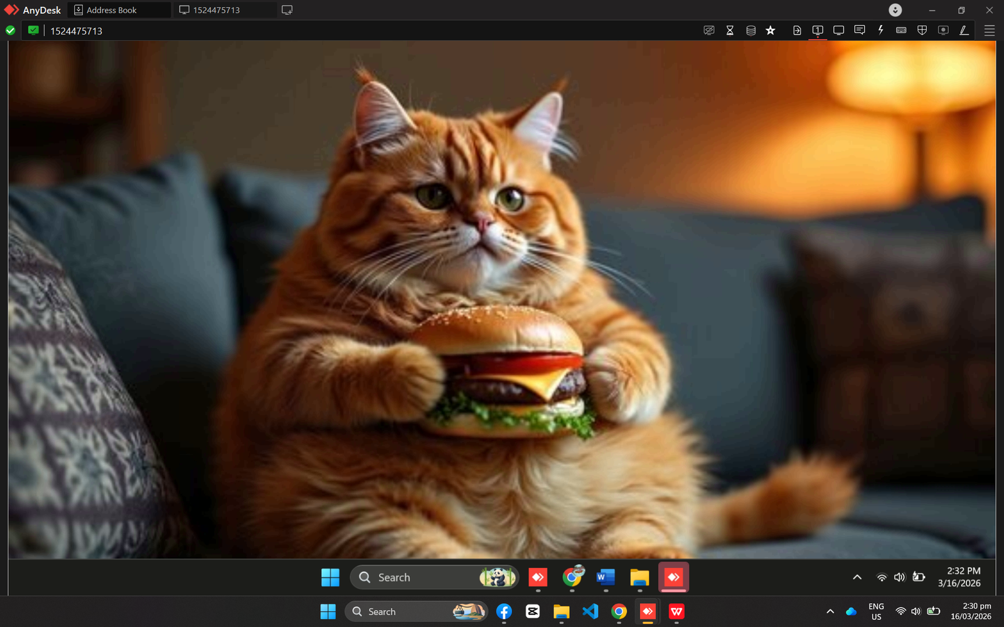This screenshot has width=1004, height=627.
Task: Click the highlighted AnyDesk icon on remote taskbar
Action: tap(673, 577)
